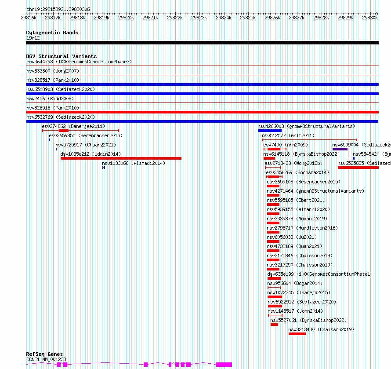Screen dimensions: 391x369
Task: Open nsv6532769 (Sedlazeck2020) variant label
Action: [x=61, y=117]
